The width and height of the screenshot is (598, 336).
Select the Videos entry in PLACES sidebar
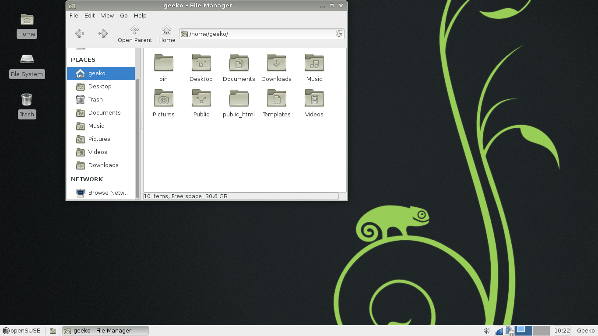pos(97,152)
